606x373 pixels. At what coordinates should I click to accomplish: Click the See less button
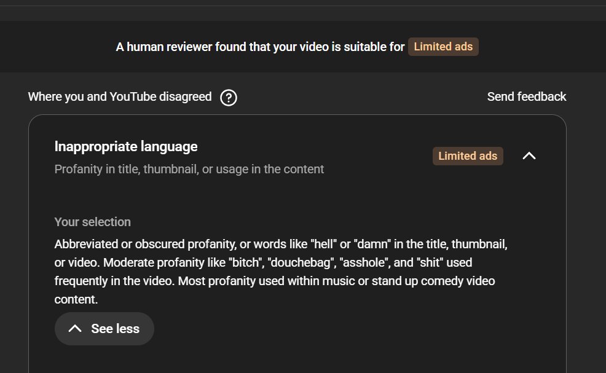pos(104,329)
